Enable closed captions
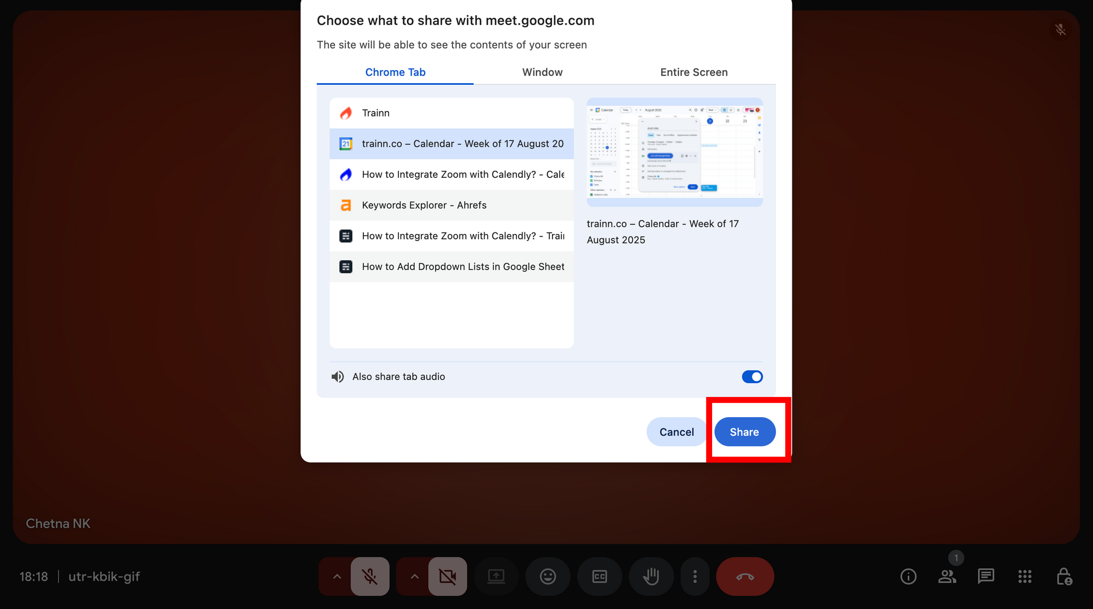The height and width of the screenshot is (609, 1093). coord(600,576)
